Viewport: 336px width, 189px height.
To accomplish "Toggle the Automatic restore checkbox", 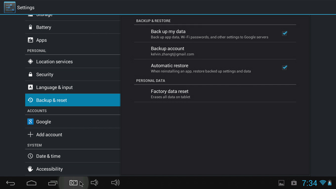I will click(285, 68).
